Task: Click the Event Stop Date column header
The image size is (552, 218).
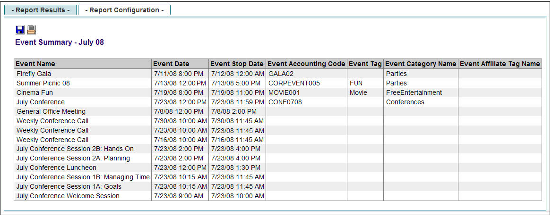Action: 237,64
